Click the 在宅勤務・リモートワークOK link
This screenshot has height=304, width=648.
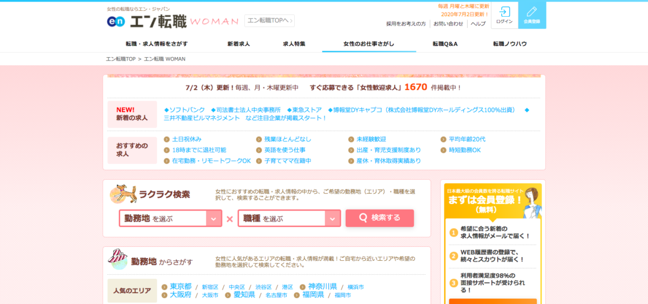pos(211,161)
